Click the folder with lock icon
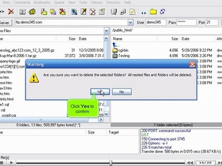This screenshot has height=166, width=222. click(x=53, y=12)
